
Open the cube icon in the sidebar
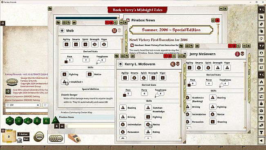coord(261,111)
